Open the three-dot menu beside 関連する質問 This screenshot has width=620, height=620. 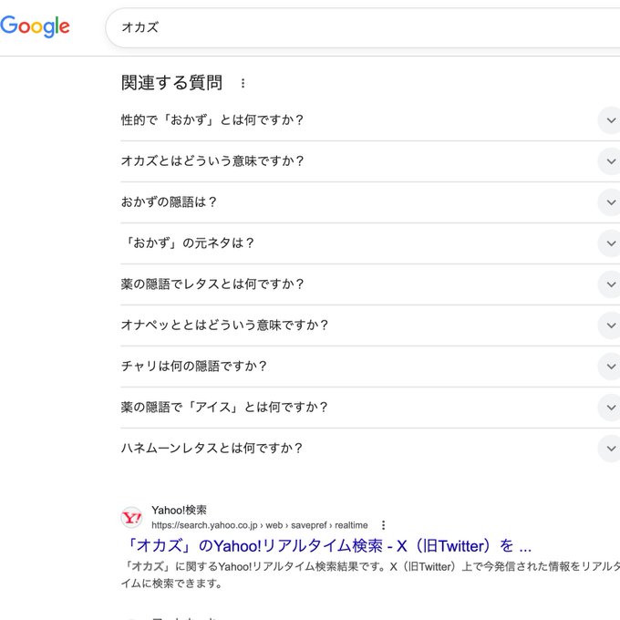pyautogui.click(x=243, y=83)
